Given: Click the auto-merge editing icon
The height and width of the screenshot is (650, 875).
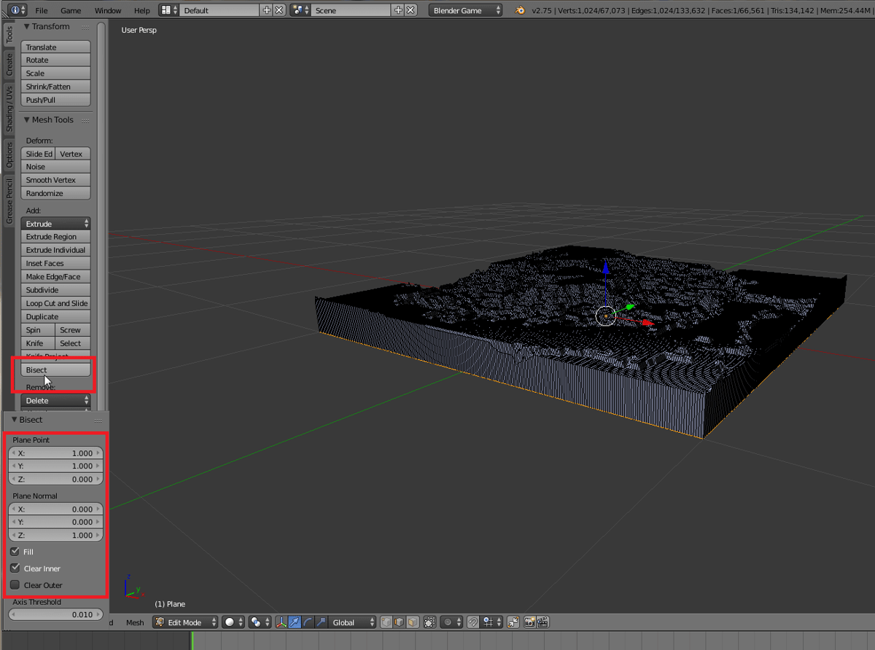Looking at the screenshot, I should coord(513,622).
